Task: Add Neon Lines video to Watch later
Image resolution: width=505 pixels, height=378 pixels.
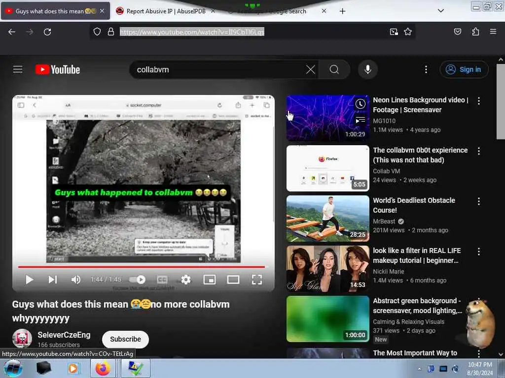Action: click(x=361, y=104)
